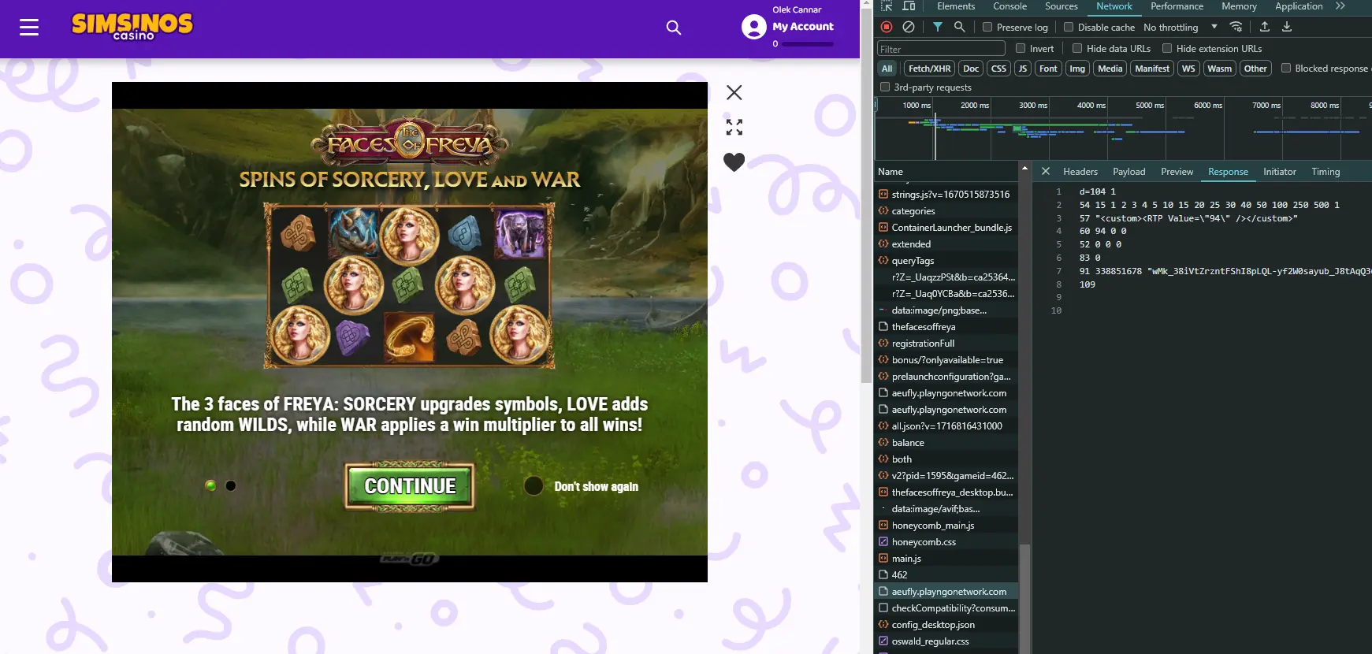Viewport: 1372px width, 654px height.
Task: Show the Preview pane tab
Action: coord(1177,172)
